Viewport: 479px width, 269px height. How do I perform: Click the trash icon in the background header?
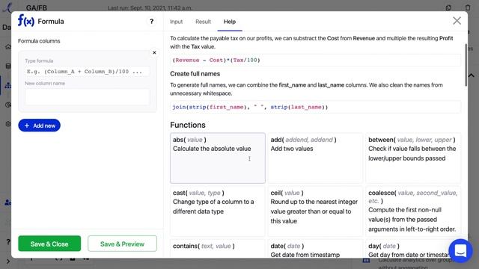tap(468, 7)
